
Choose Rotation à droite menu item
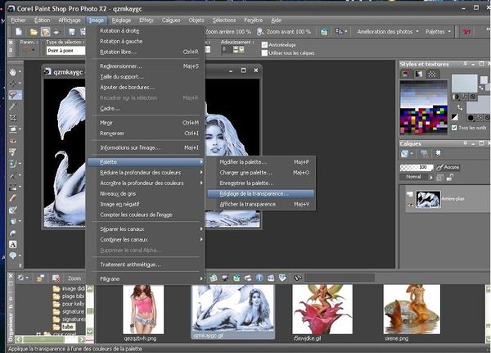tap(146, 31)
